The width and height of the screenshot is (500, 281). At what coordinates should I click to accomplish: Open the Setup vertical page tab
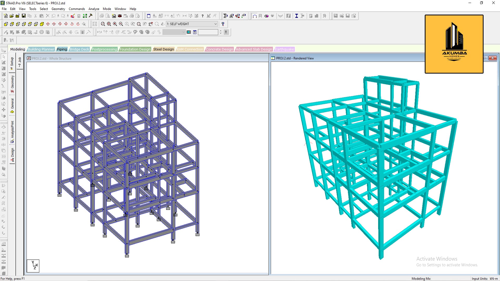coord(12,63)
